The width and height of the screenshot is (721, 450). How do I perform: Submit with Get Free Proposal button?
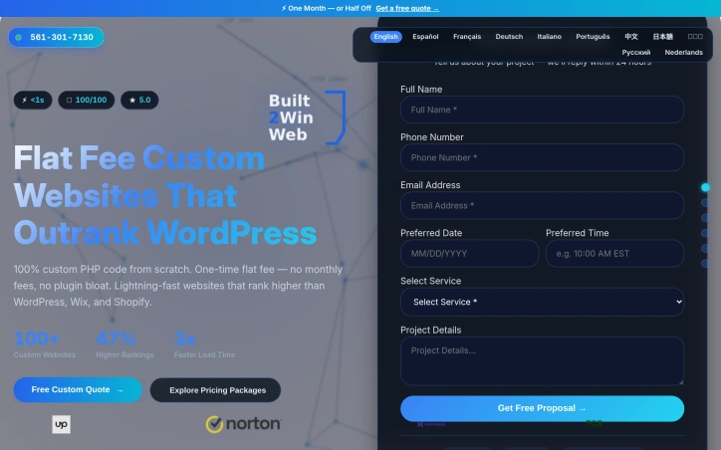[542, 408]
